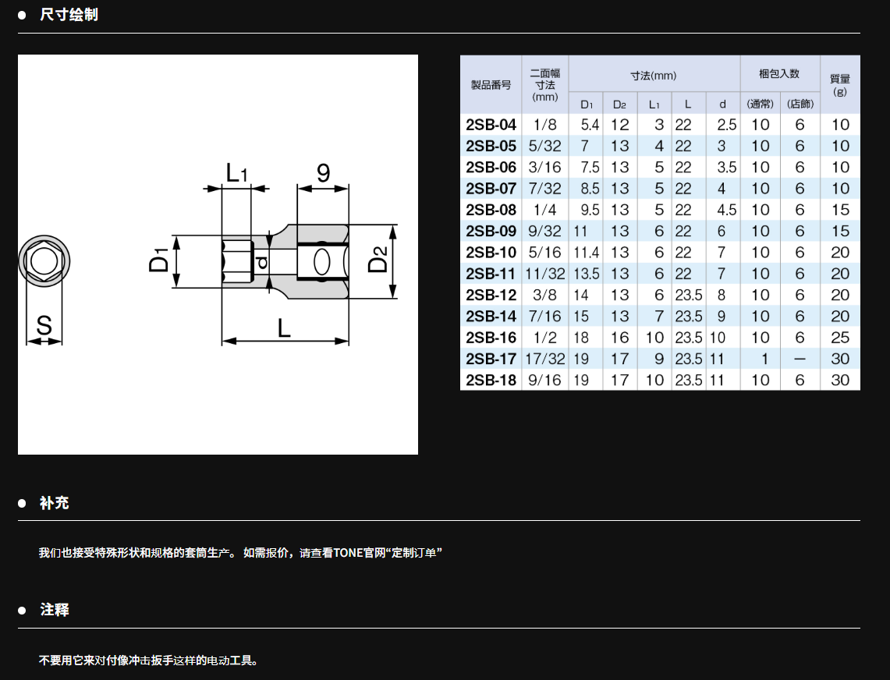Click the white bullet beside 尺寸绘制

coord(23,15)
